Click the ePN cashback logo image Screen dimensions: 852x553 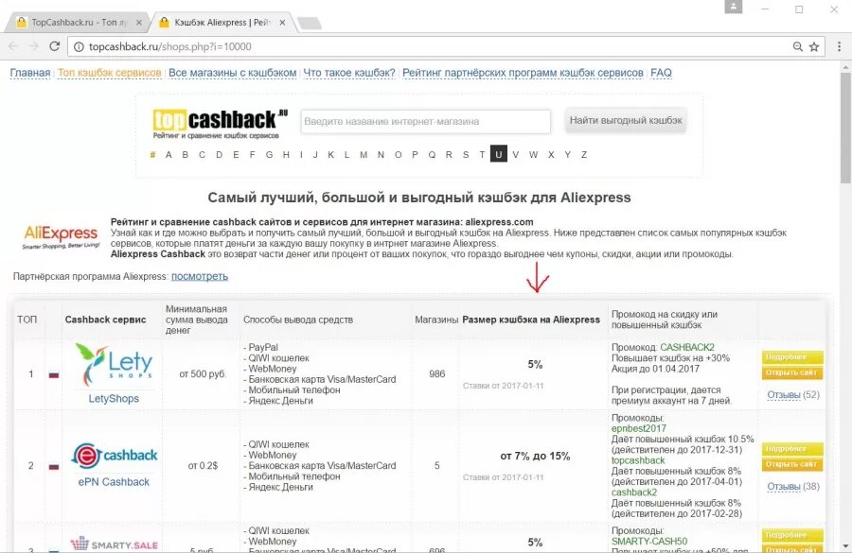click(x=115, y=456)
